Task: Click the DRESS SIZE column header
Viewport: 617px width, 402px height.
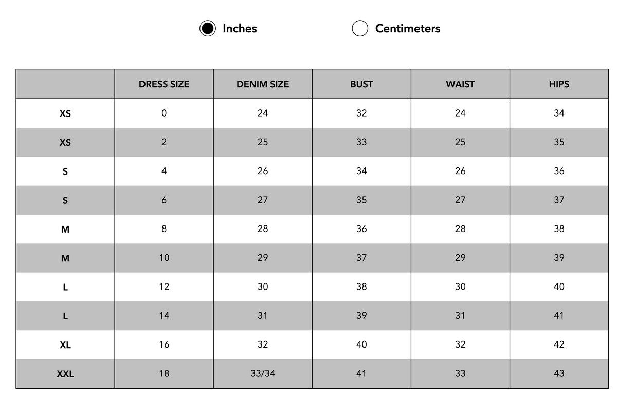Action: click(164, 84)
